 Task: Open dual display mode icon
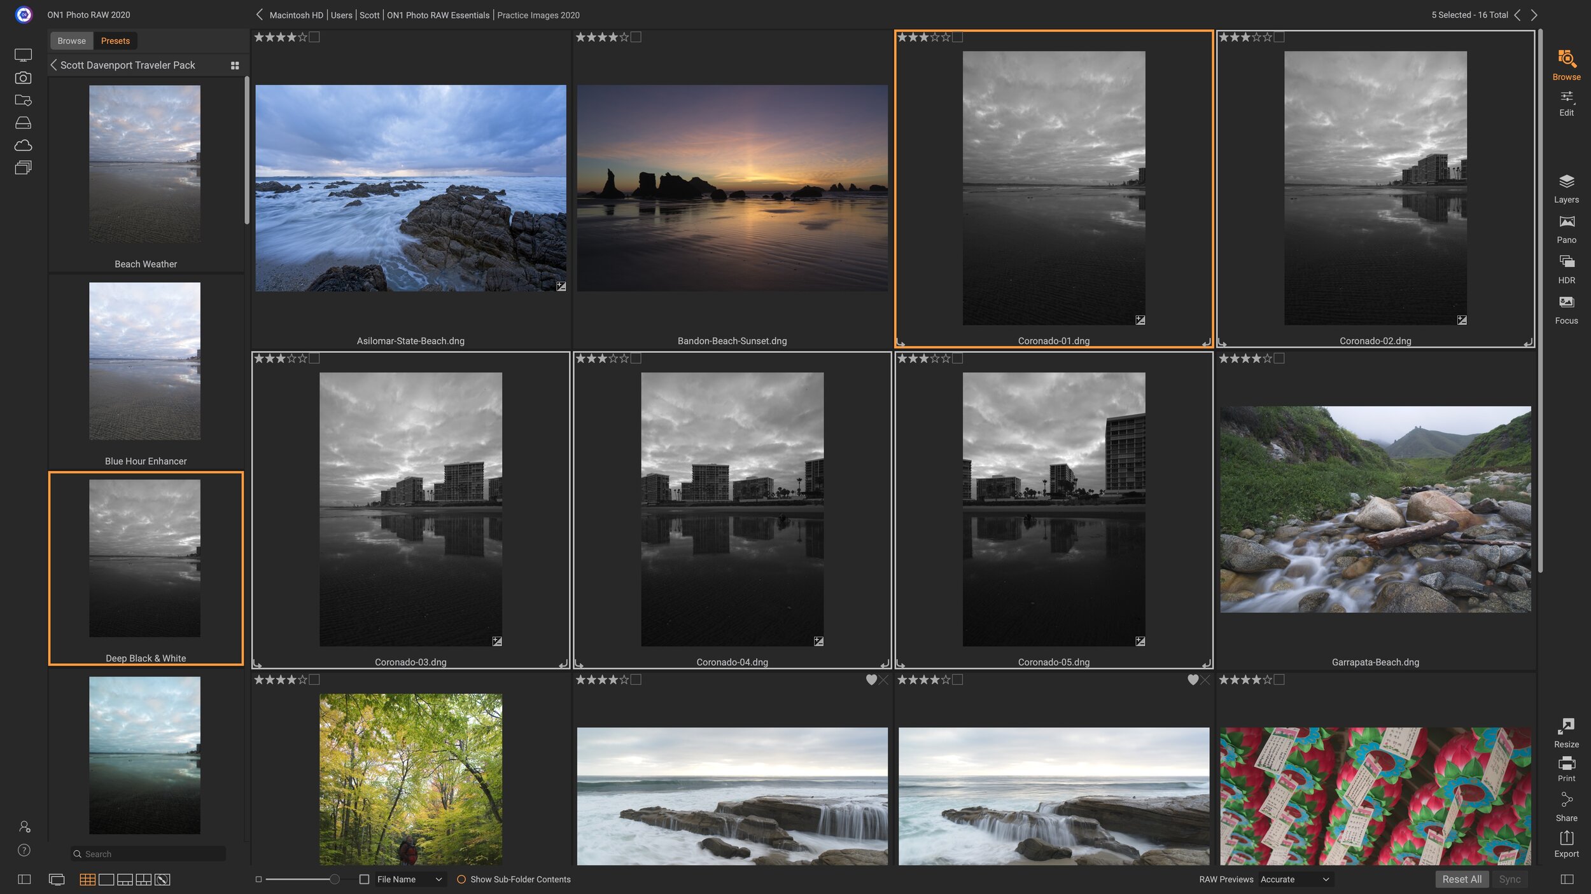coord(57,879)
